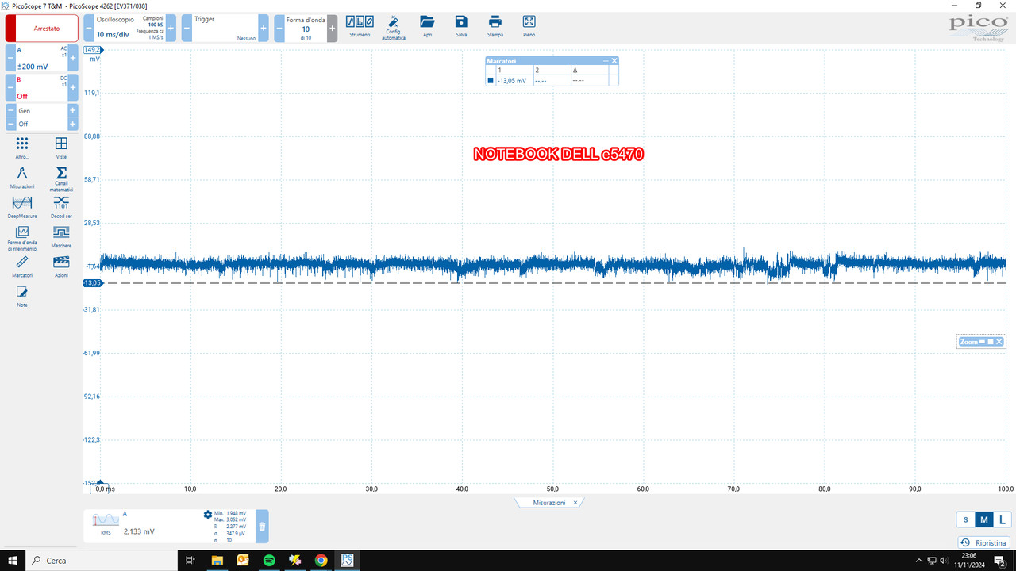This screenshot has height=571, width=1016.
Task: Open Canali matematici math channels
Action: coord(61,178)
